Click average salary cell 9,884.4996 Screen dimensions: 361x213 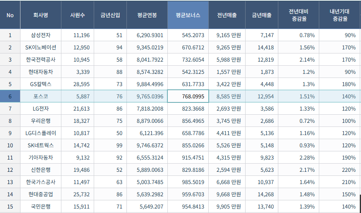point(147,84)
